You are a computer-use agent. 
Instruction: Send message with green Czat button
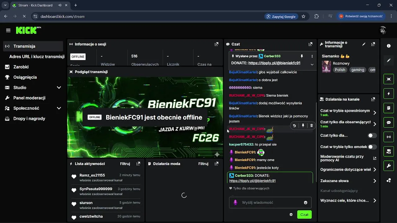304,215
